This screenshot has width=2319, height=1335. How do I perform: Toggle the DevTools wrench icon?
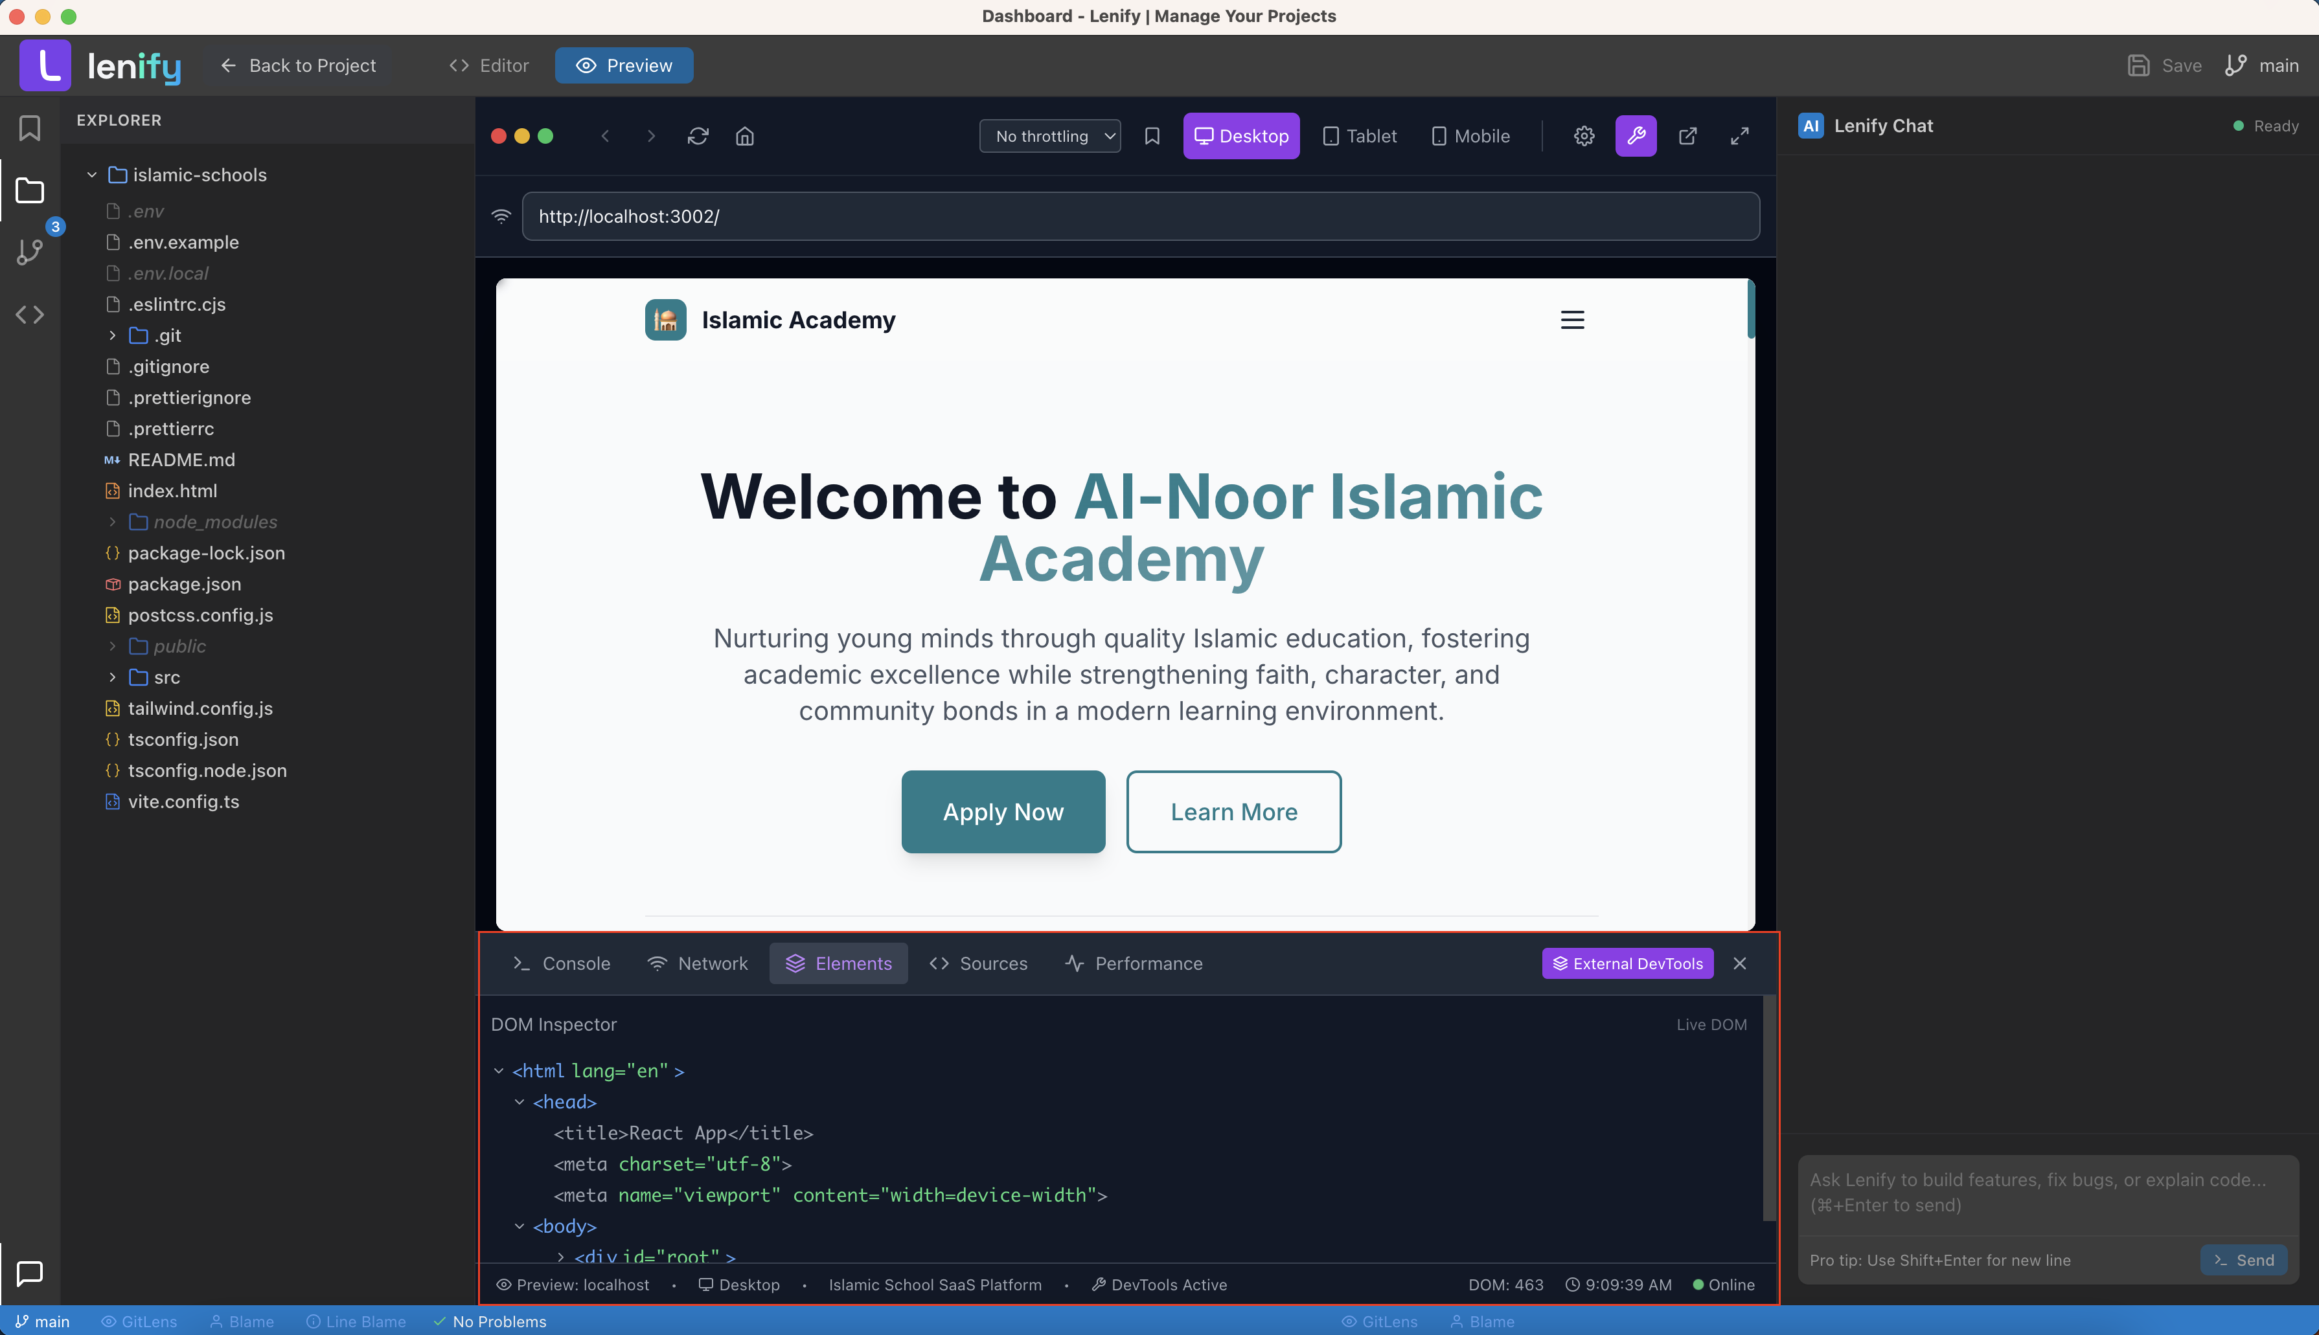1636,136
